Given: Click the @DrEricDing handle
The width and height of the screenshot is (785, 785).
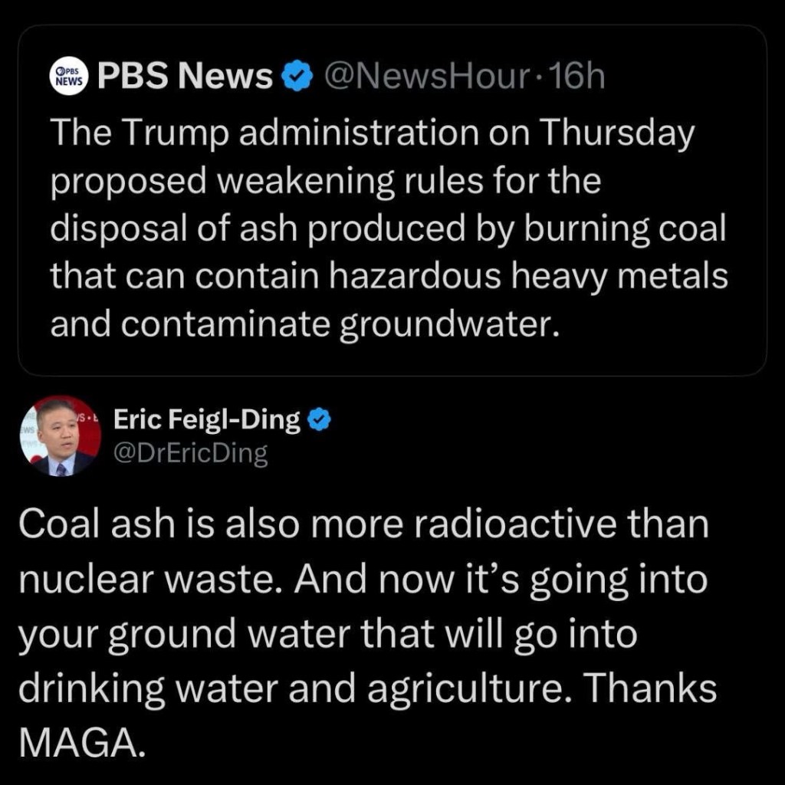Looking at the screenshot, I should 191,454.
